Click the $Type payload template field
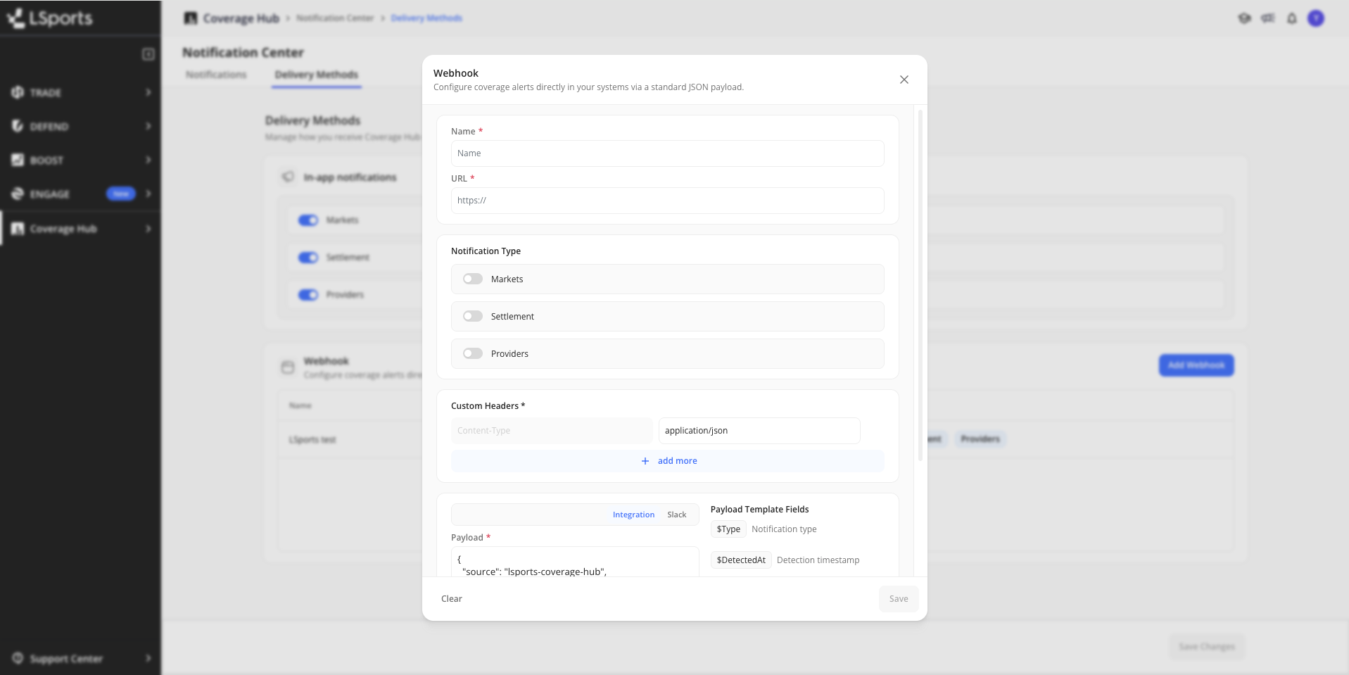Image resolution: width=1349 pixels, height=675 pixels. click(728, 529)
